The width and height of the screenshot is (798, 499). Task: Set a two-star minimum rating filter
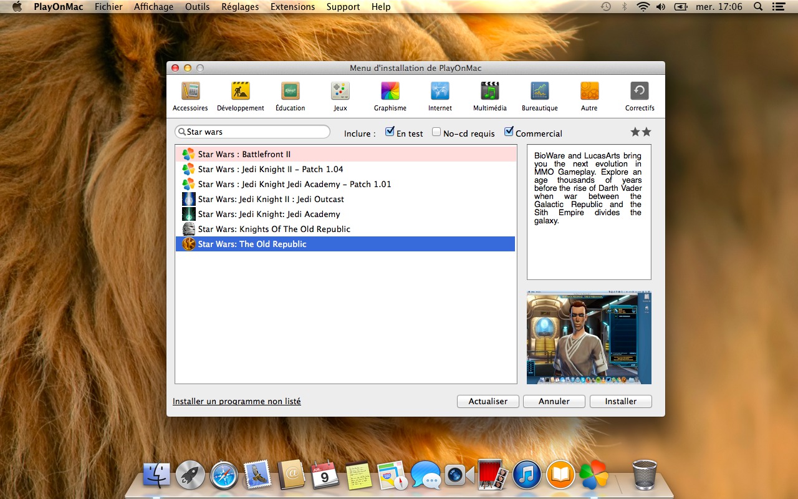(x=647, y=132)
